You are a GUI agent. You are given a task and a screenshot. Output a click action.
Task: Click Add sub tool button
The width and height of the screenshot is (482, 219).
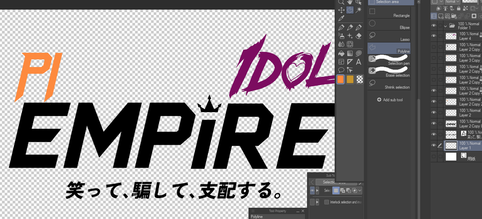[x=390, y=100]
